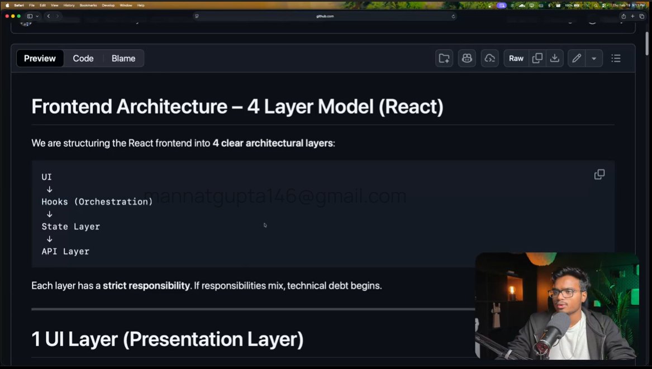652x369 pixels.
Task: Edit this file with the pencil icon
Action: coord(577,58)
